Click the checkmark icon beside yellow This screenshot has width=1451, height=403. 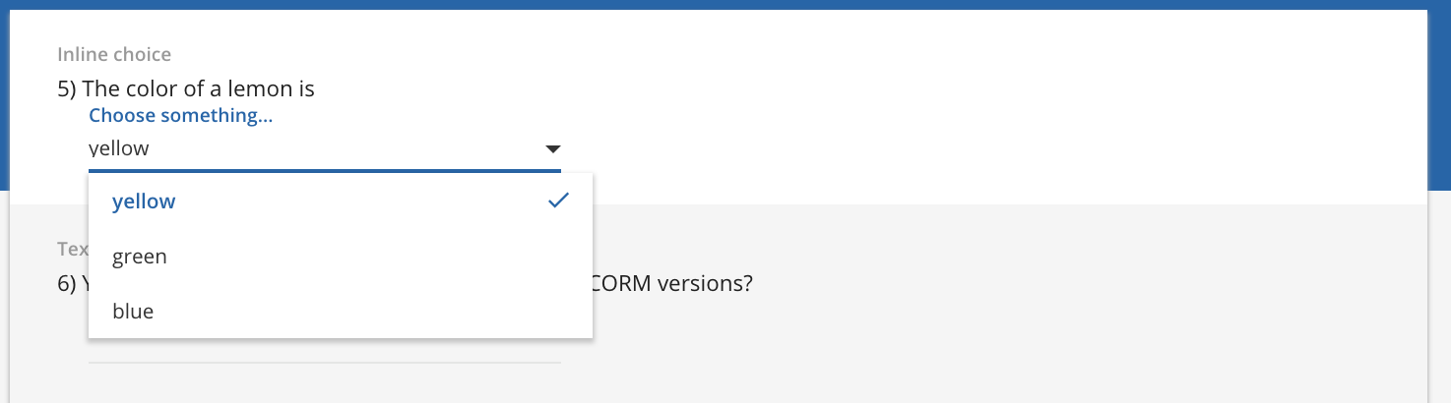[558, 201]
